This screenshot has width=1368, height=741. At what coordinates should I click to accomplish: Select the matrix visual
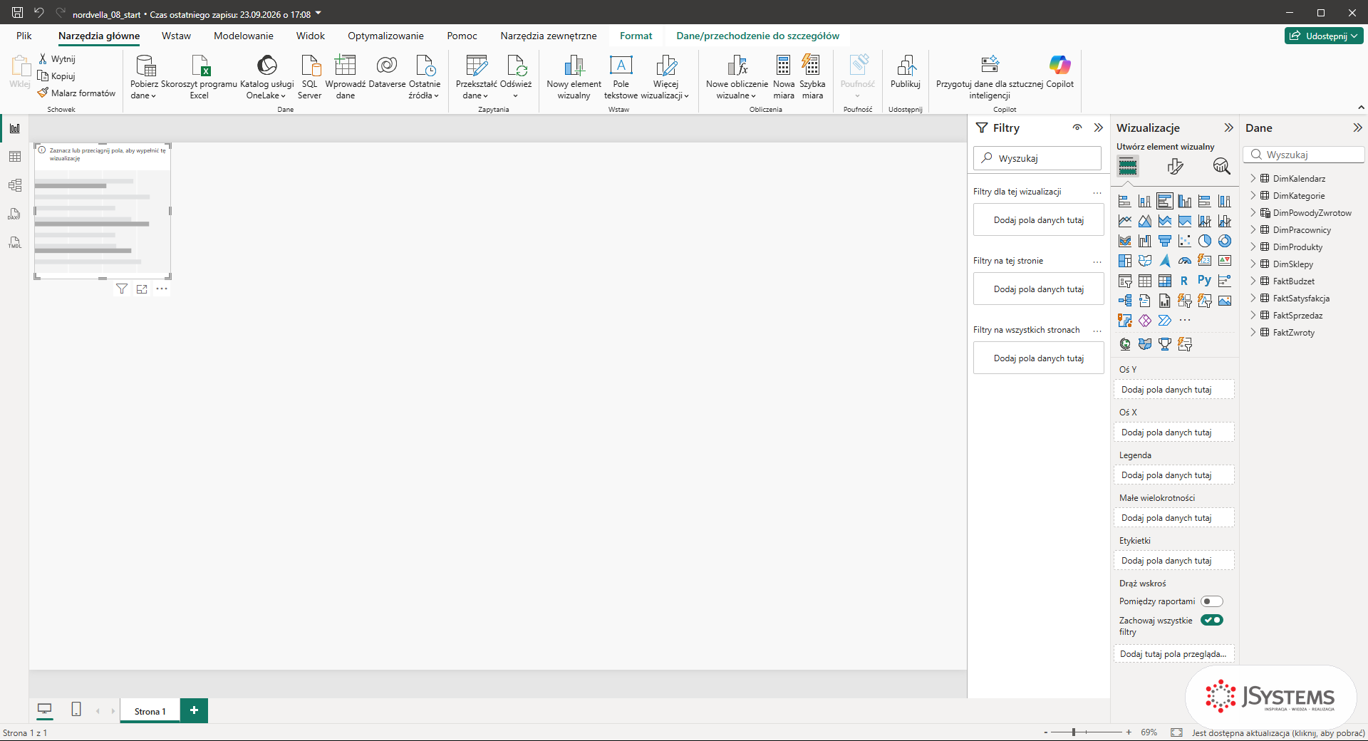(x=1165, y=281)
